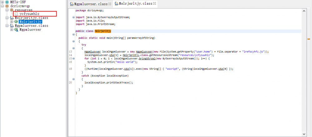Click the import java.io.PrintStream line
This screenshot has height=137, width=312.
pyautogui.click(x=95, y=24)
